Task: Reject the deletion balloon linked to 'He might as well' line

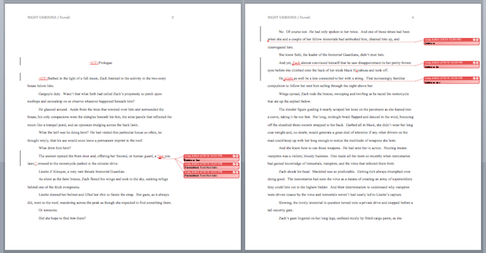Action: [477, 79]
